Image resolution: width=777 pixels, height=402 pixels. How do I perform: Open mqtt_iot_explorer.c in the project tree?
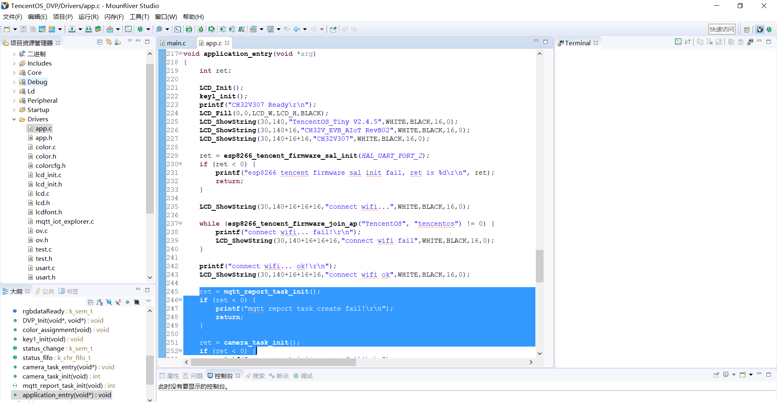click(x=64, y=222)
